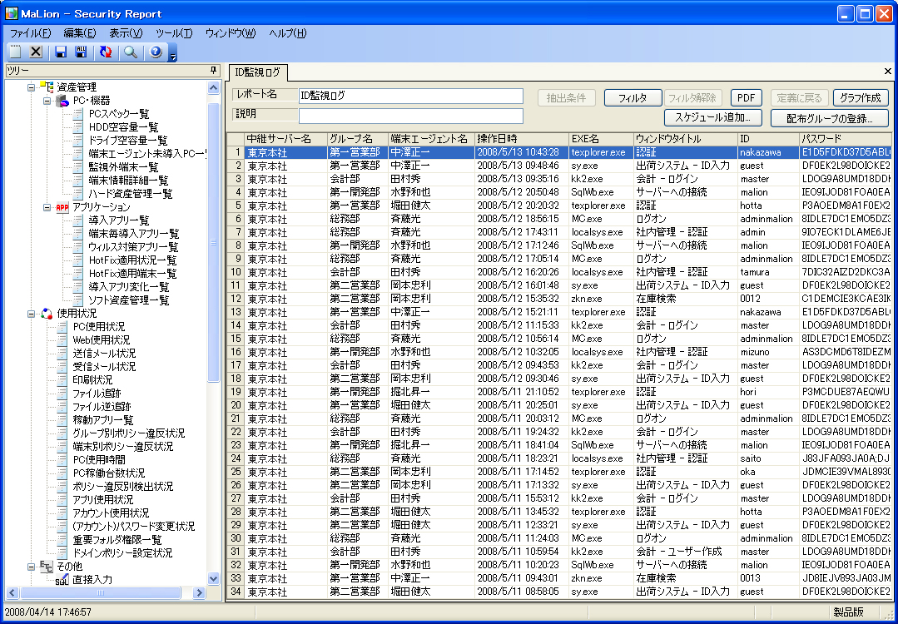Pin the ツリー panel with pushpin icon
This screenshot has width=898, height=624.
[x=214, y=71]
